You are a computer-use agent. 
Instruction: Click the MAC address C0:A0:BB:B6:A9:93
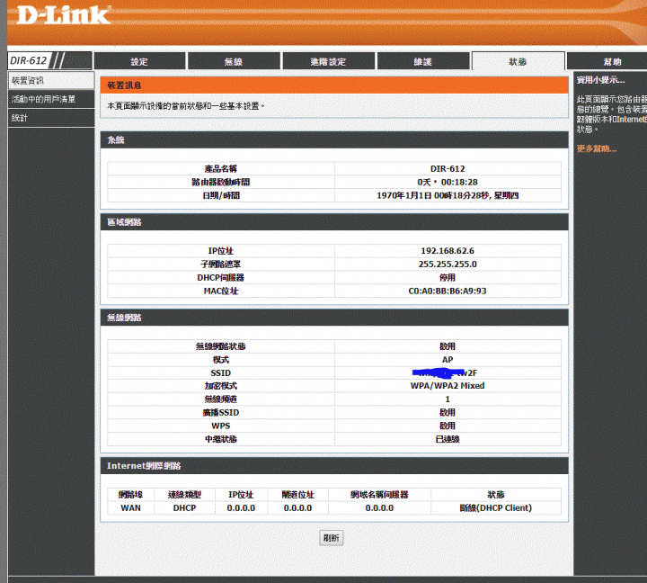(x=448, y=291)
